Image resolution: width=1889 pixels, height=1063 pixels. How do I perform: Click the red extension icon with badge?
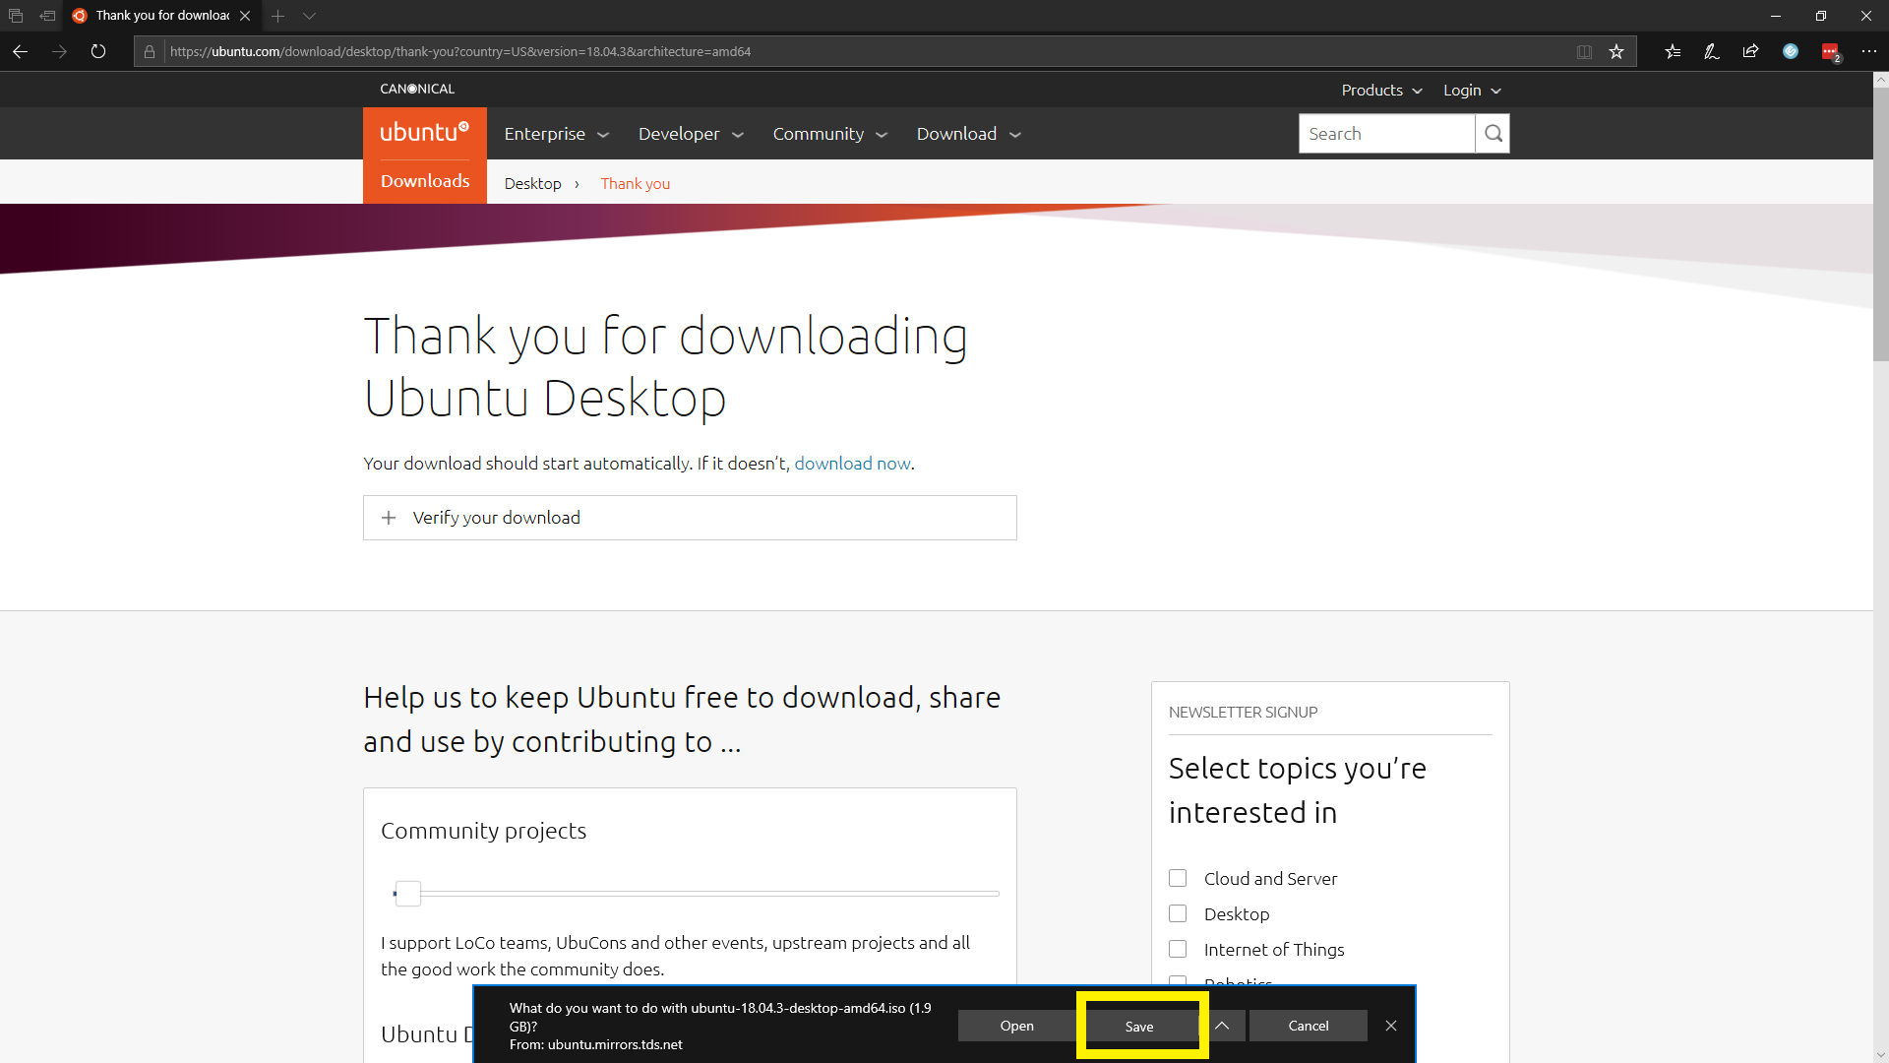(x=1830, y=52)
